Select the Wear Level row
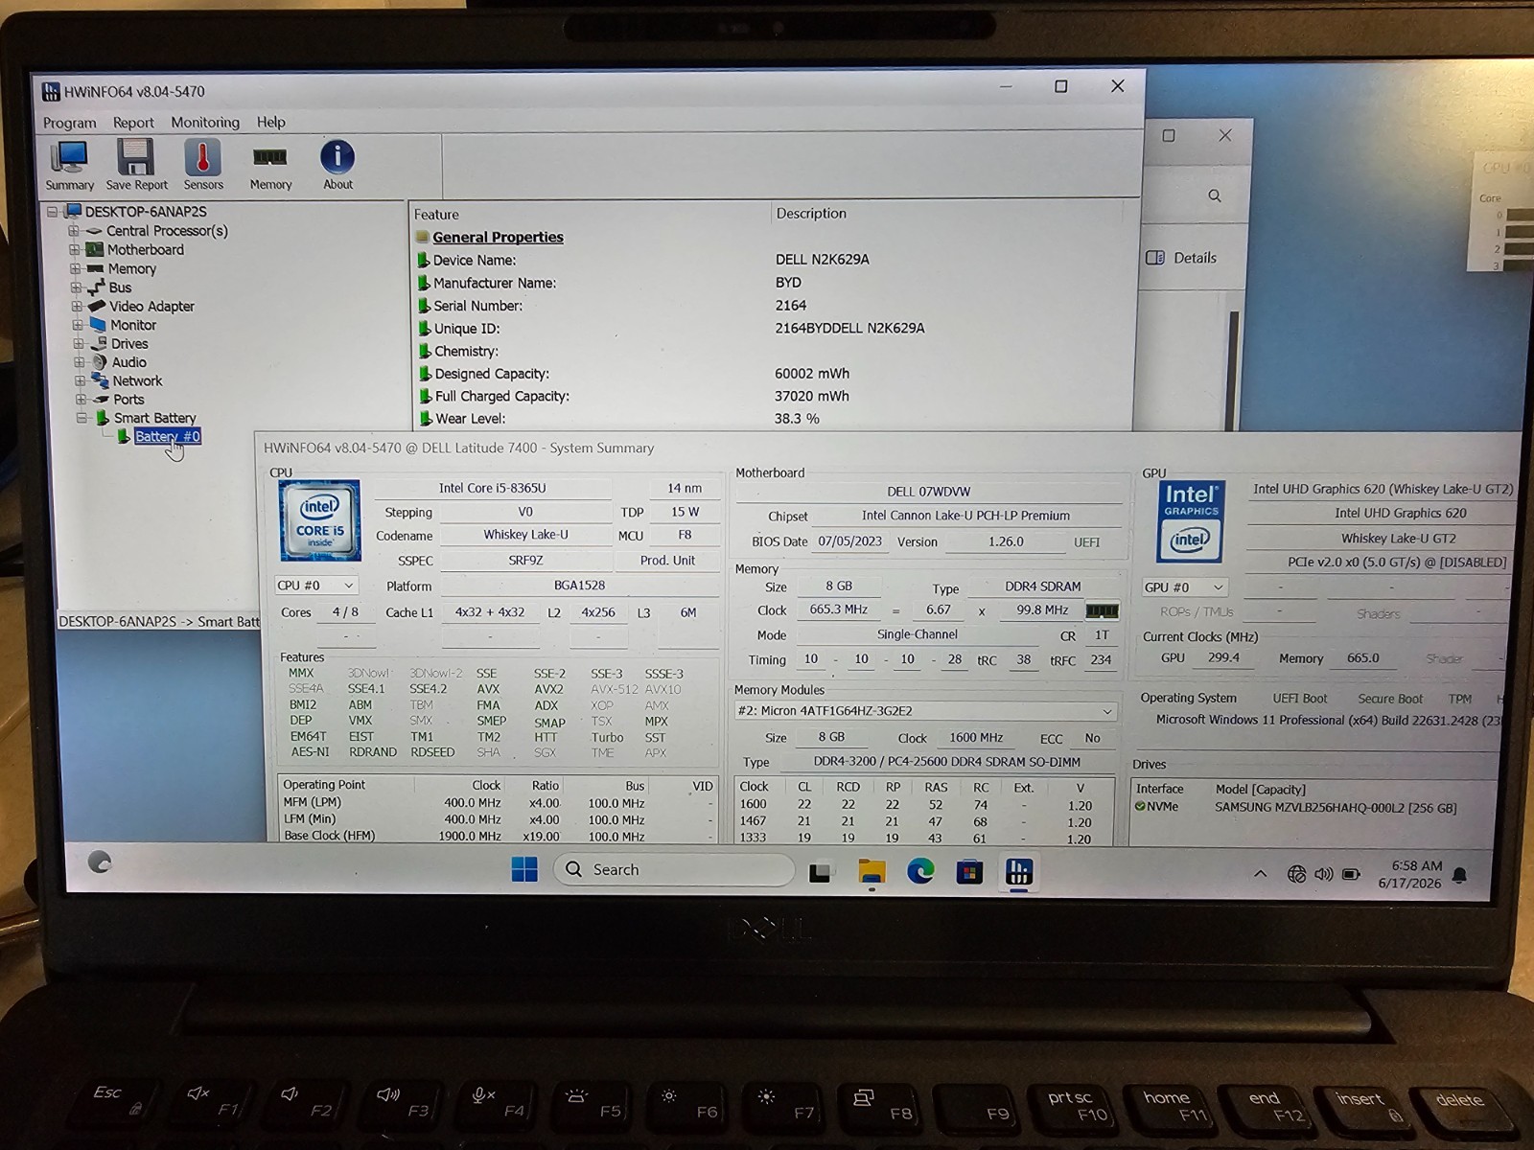 772,419
